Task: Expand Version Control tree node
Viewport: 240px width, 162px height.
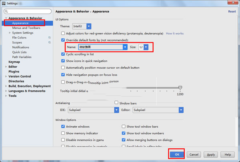Action: coord(6,76)
